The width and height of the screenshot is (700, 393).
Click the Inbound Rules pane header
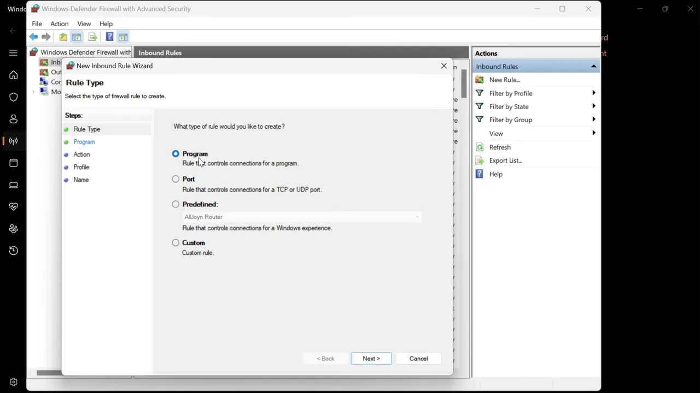click(301, 53)
